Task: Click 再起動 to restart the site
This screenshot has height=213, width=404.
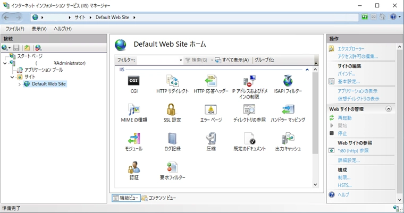Action: click(344, 118)
